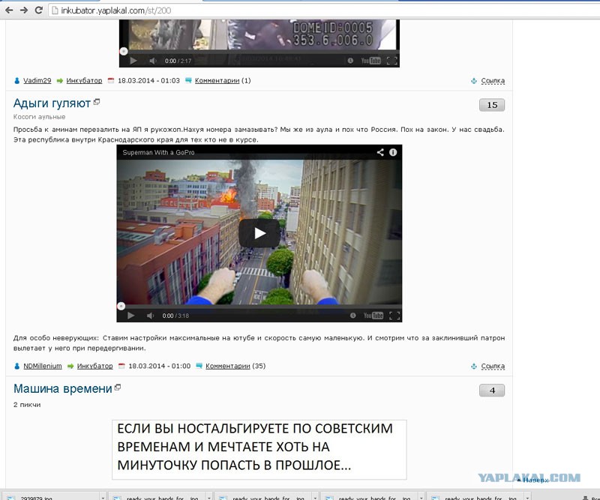600x500 pixels.
Task: Click the browser forward arrow
Action: 24,10
